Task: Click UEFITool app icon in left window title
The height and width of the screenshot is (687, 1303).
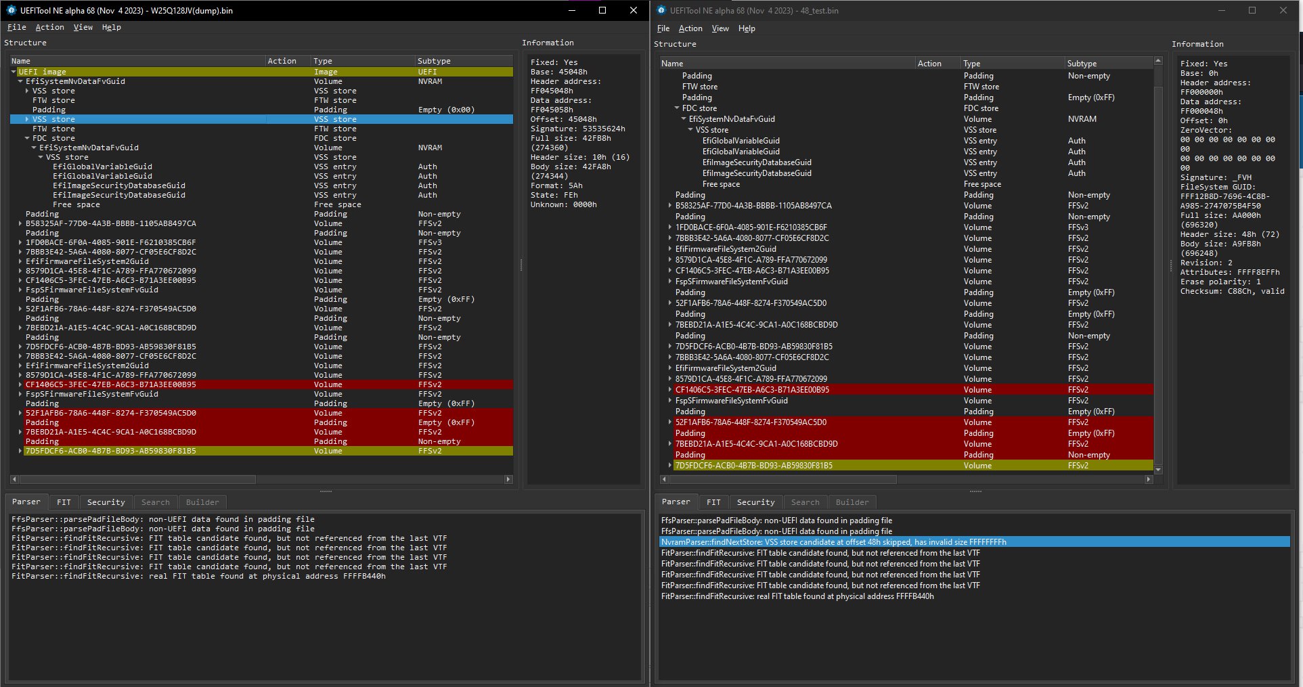Action: [x=11, y=10]
